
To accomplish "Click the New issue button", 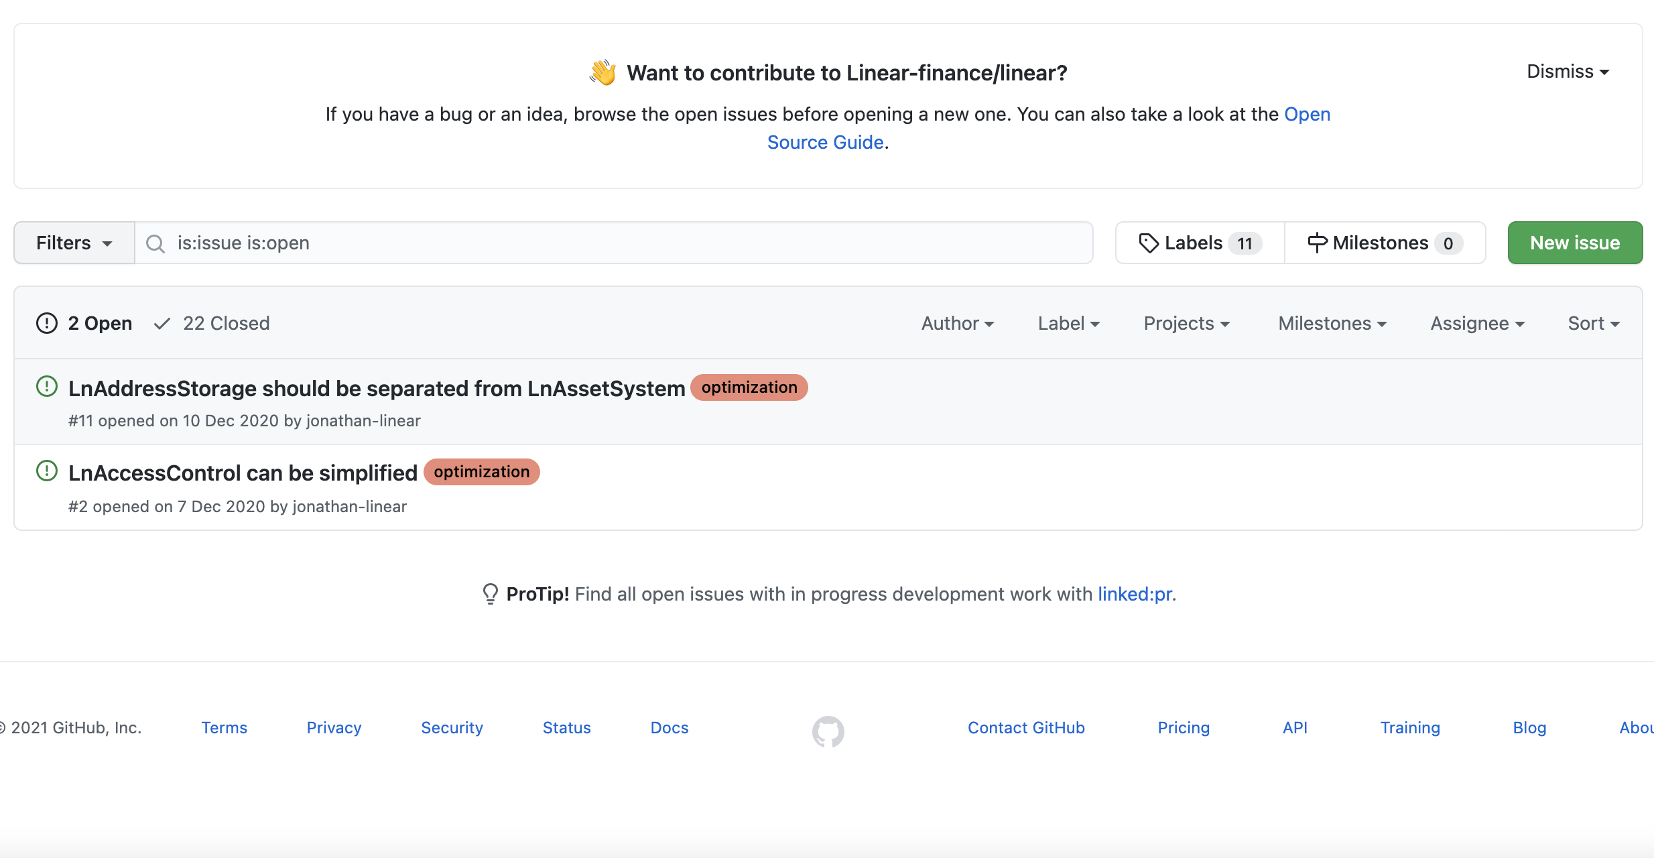I will pos(1574,243).
